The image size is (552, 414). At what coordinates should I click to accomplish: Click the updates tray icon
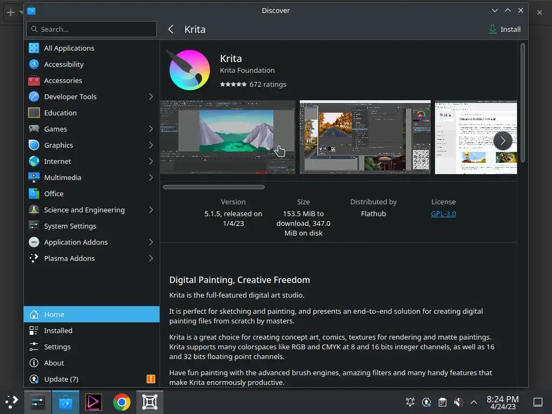click(426, 402)
